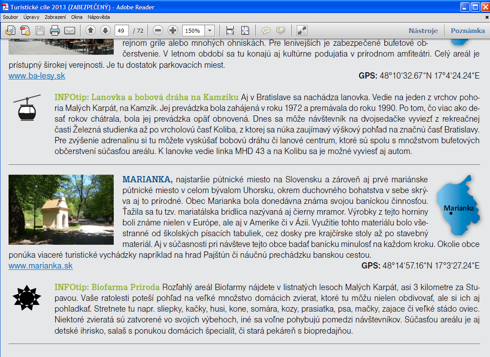The image size is (490, 357).
Task: Click the fit-to-width scrolling icon
Action: pos(230,31)
